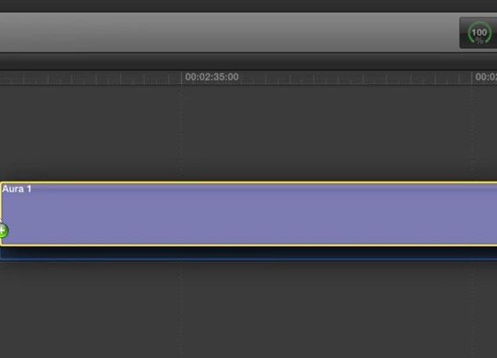
Task: Click the top yellow border of Aura 1
Action: point(249,183)
